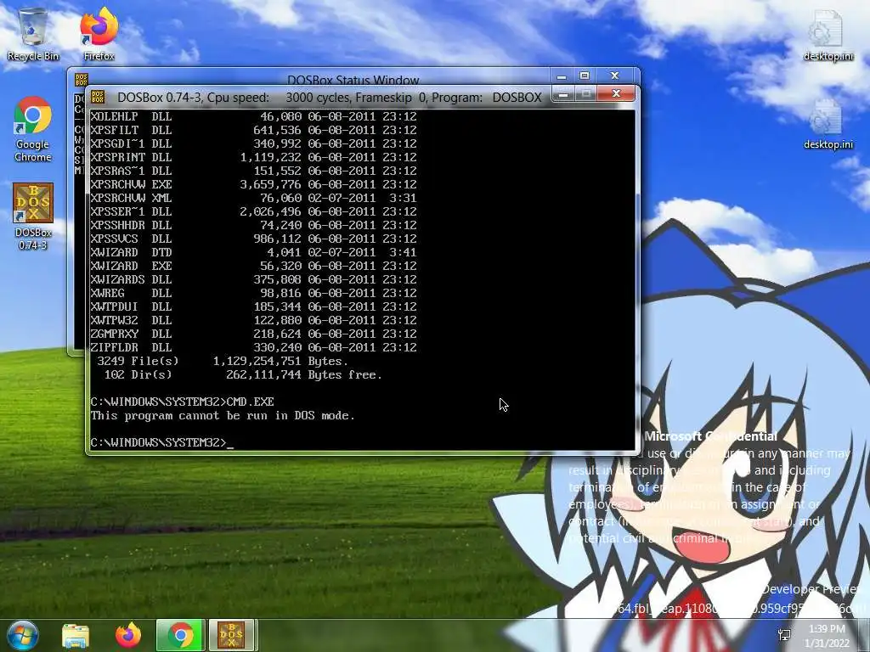Click the CMD.EXE command line

pos(182,402)
